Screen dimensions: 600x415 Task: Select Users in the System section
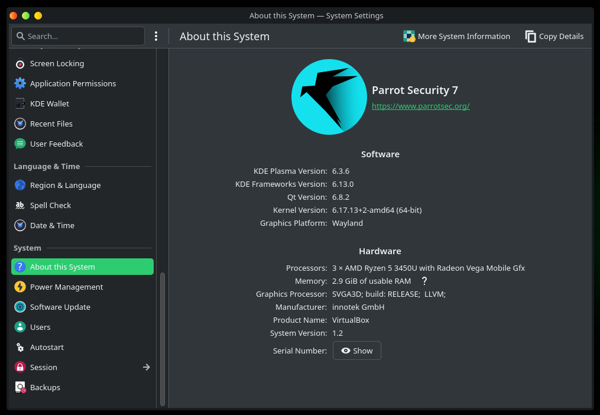tap(40, 328)
